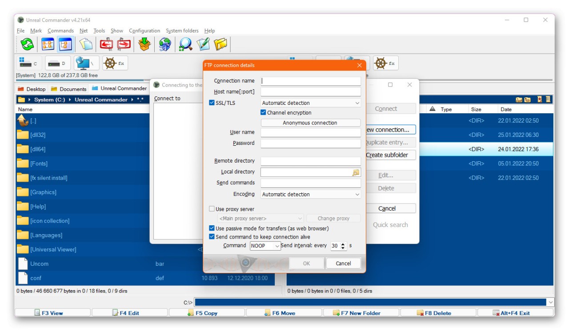The image size is (569, 331).
Task: Click the Anonymous connection button
Action: pos(310,123)
